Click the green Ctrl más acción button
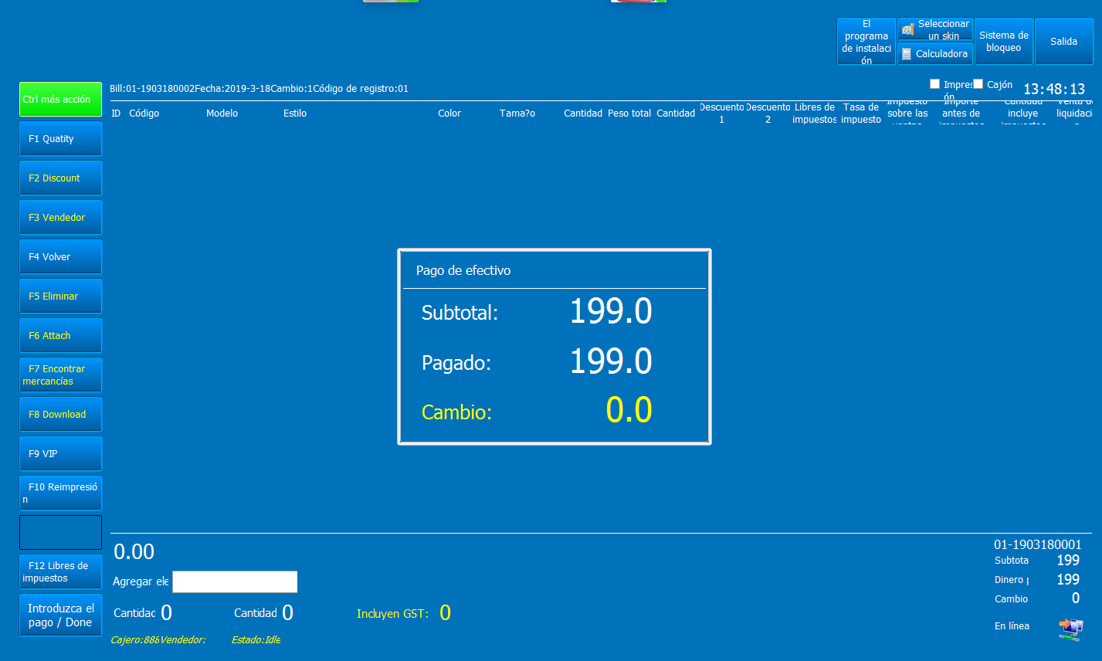The width and height of the screenshot is (1102, 661). pos(60,99)
